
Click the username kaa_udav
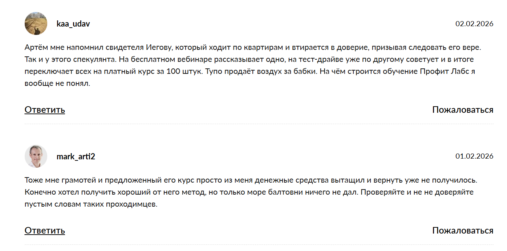click(x=73, y=24)
